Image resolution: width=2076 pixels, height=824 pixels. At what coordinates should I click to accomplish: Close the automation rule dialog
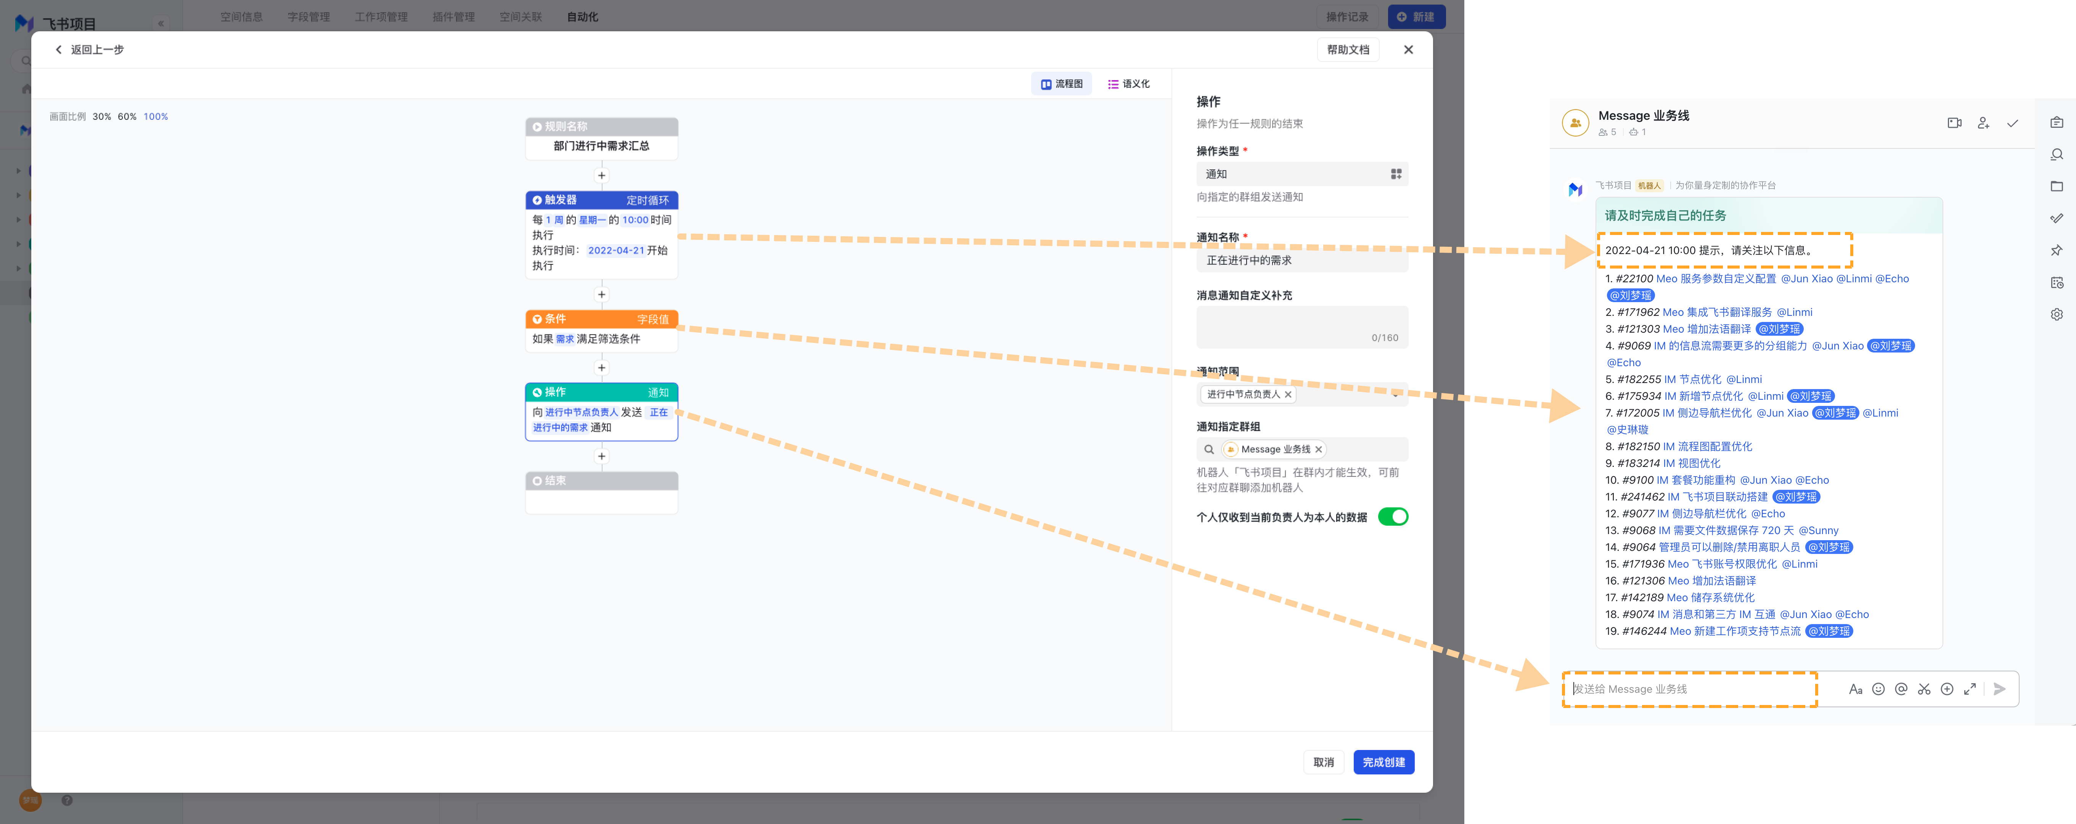1408,50
